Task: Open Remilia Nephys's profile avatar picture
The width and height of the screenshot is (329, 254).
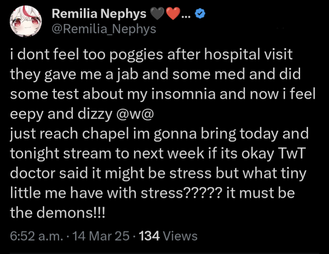Action: tap(26, 21)
